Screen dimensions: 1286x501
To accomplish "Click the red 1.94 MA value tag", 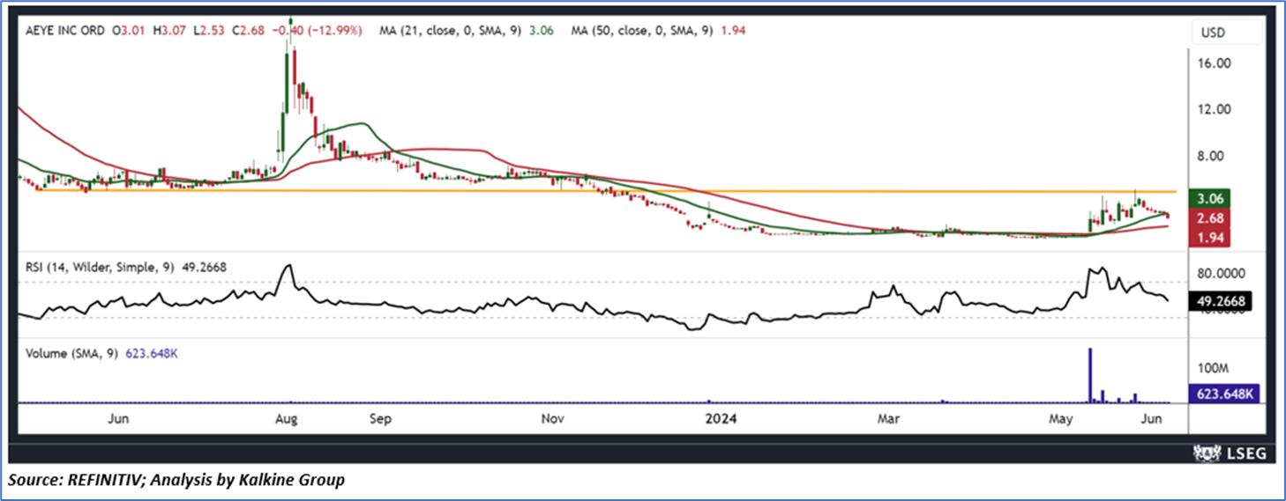I will (x=1209, y=238).
